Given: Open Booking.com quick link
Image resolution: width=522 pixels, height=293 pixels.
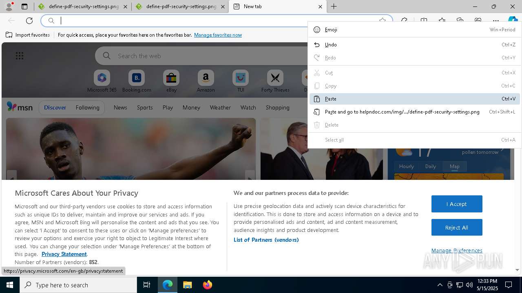Looking at the screenshot, I should pos(137,81).
